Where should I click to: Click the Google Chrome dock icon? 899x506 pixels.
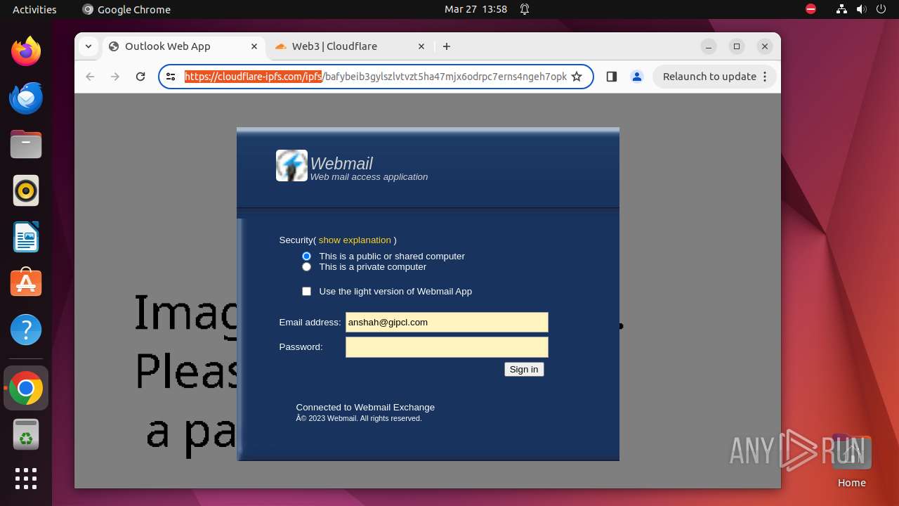click(x=26, y=388)
